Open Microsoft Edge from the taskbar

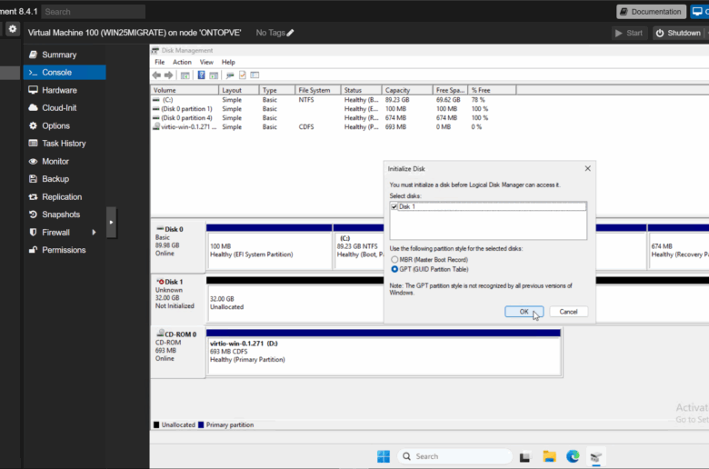point(573,456)
